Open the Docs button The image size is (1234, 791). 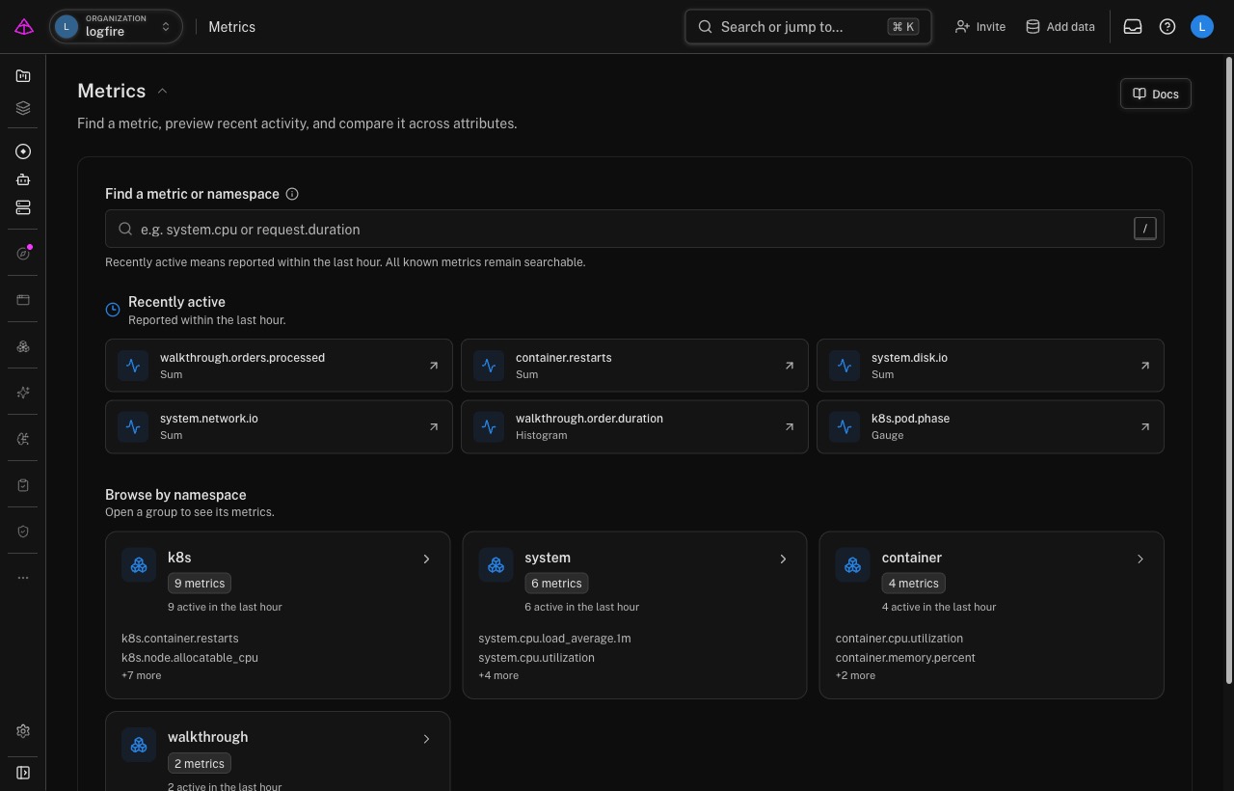click(1156, 94)
